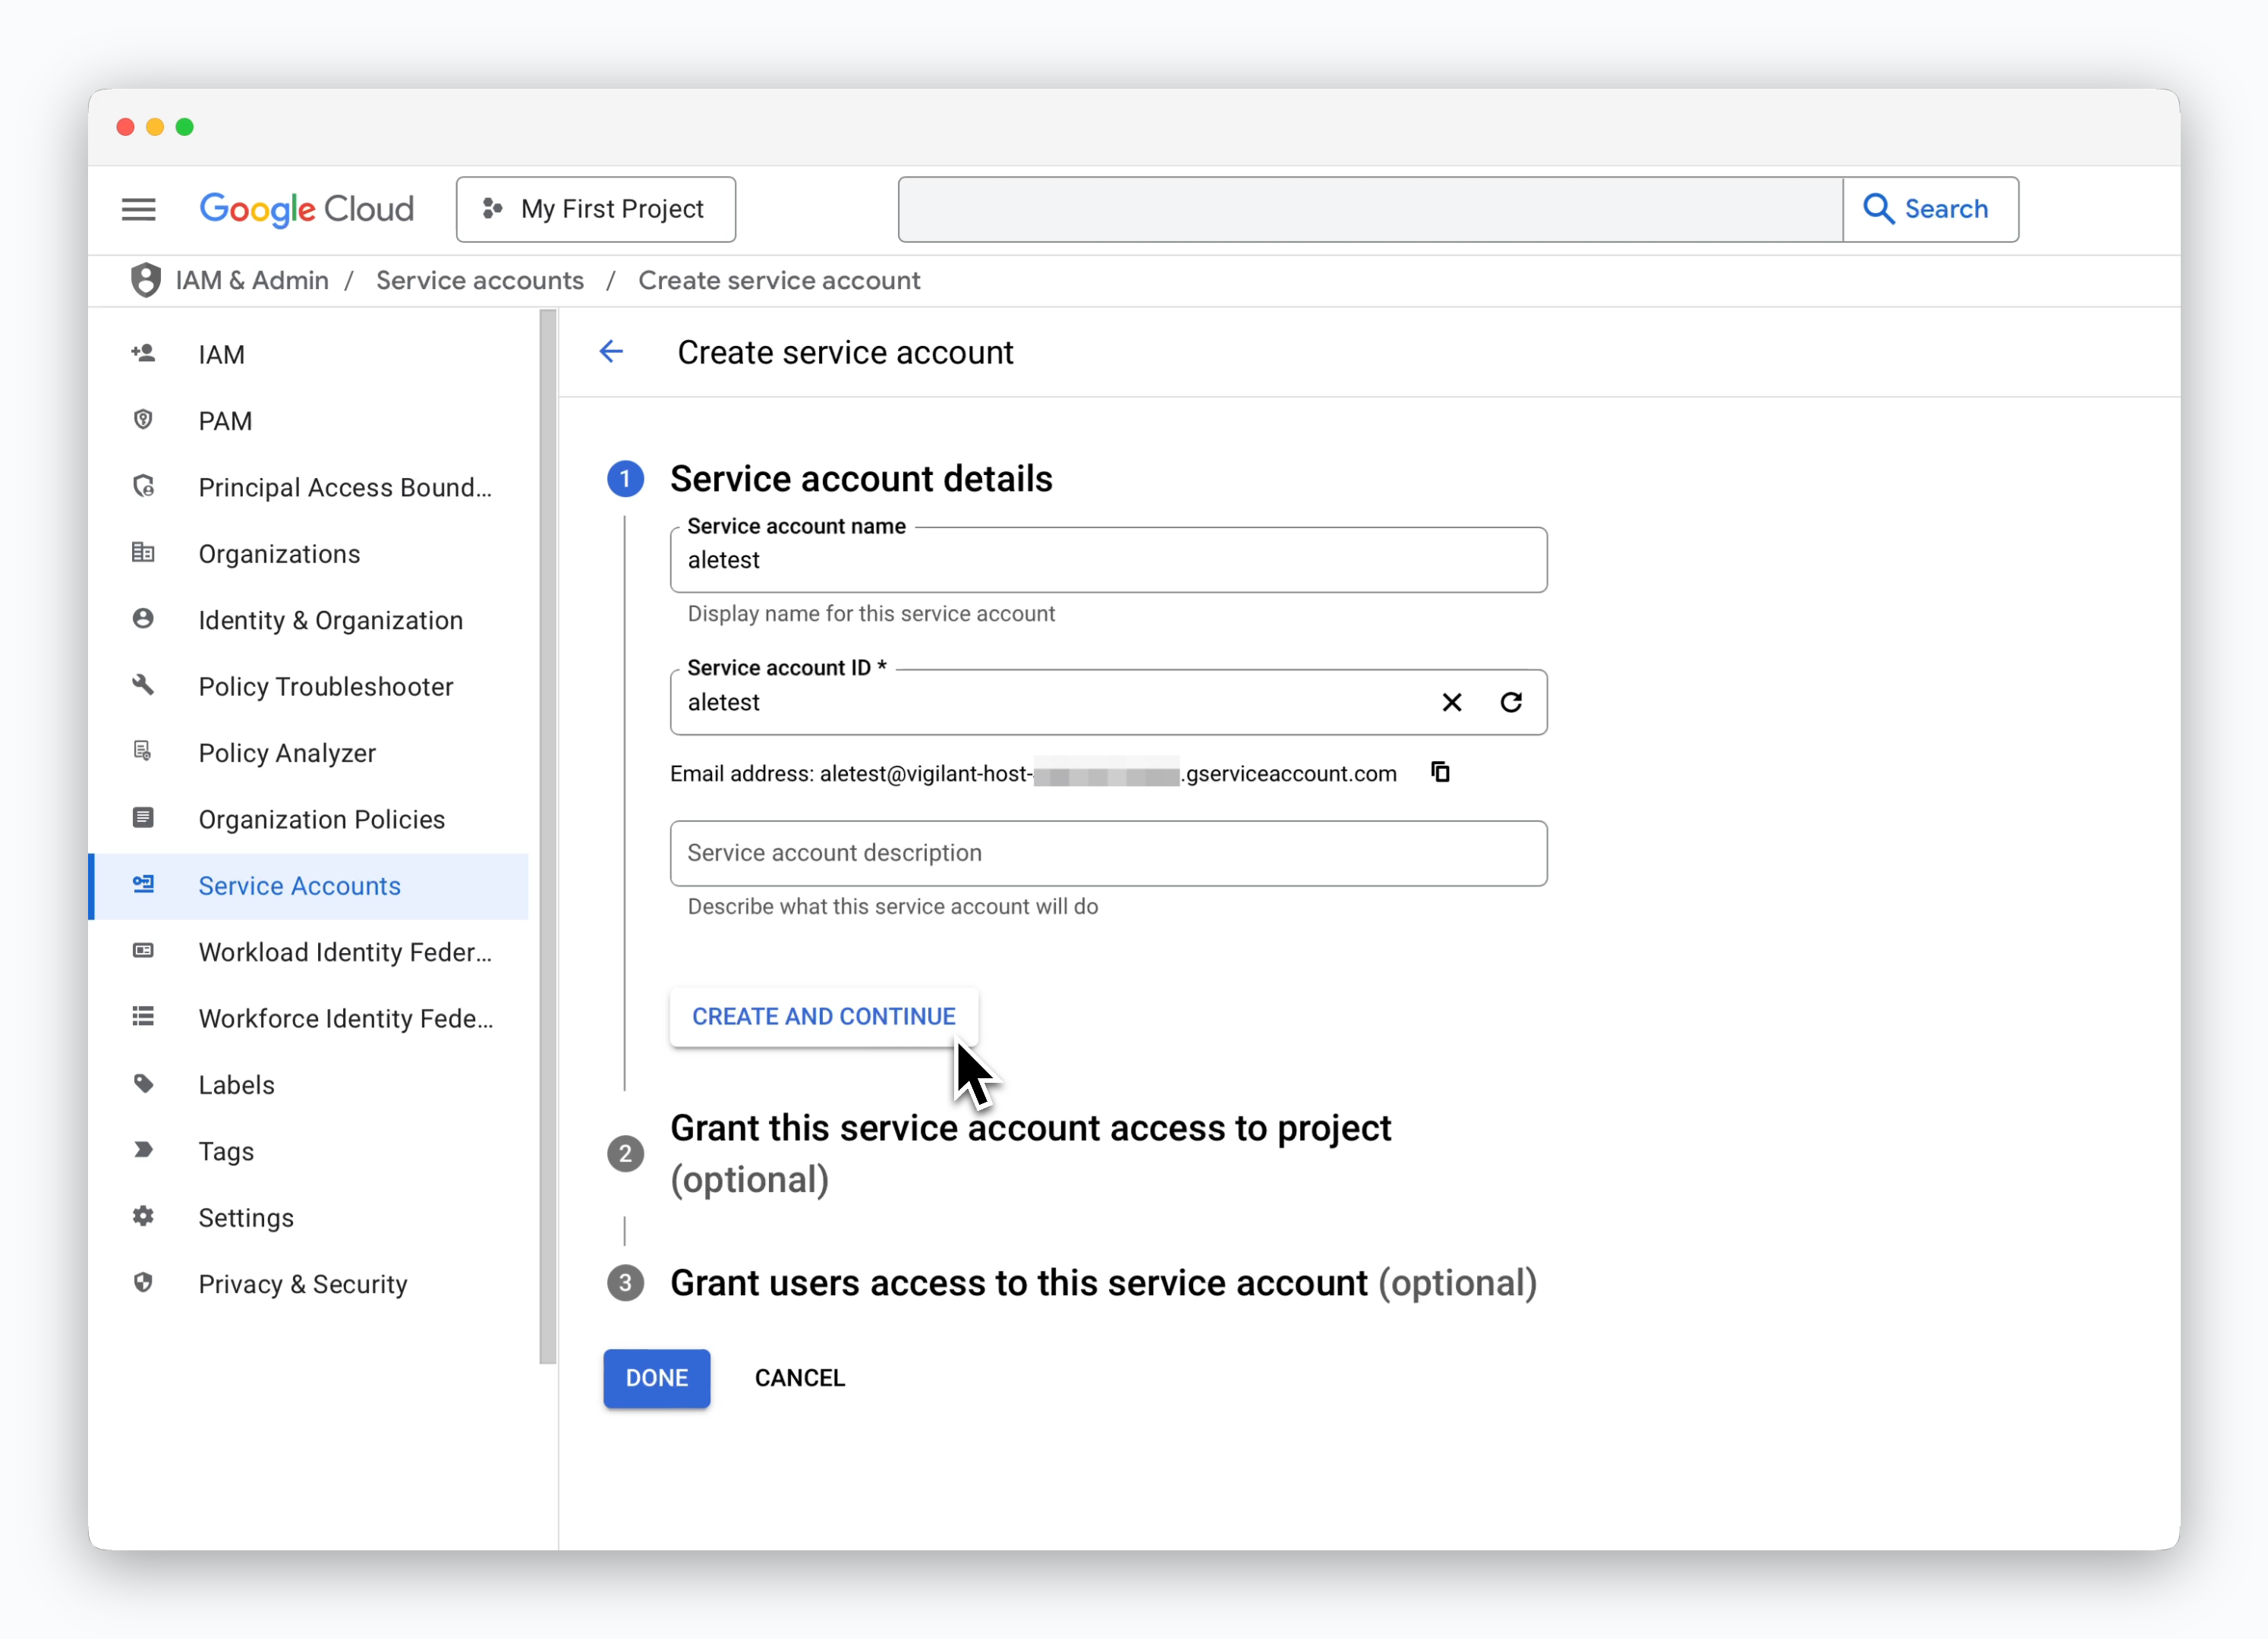2268x1639 pixels.
Task: Click the Service account description field
Action: [x=1109, y=852]
